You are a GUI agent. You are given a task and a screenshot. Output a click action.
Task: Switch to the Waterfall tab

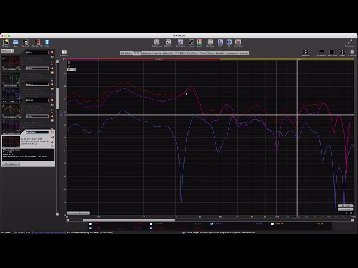[220, 54]
